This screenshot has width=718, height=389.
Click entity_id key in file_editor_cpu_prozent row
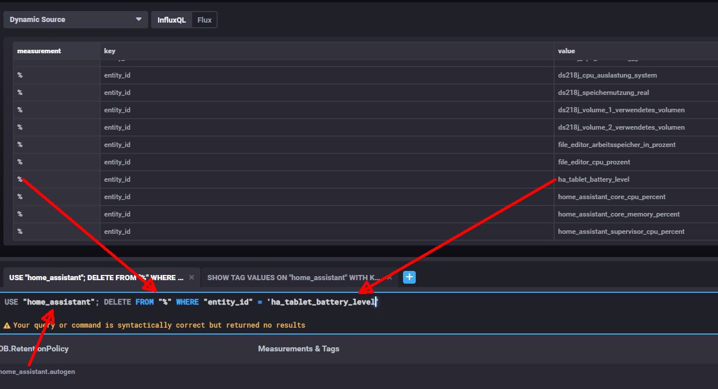[x=117, y=162]
